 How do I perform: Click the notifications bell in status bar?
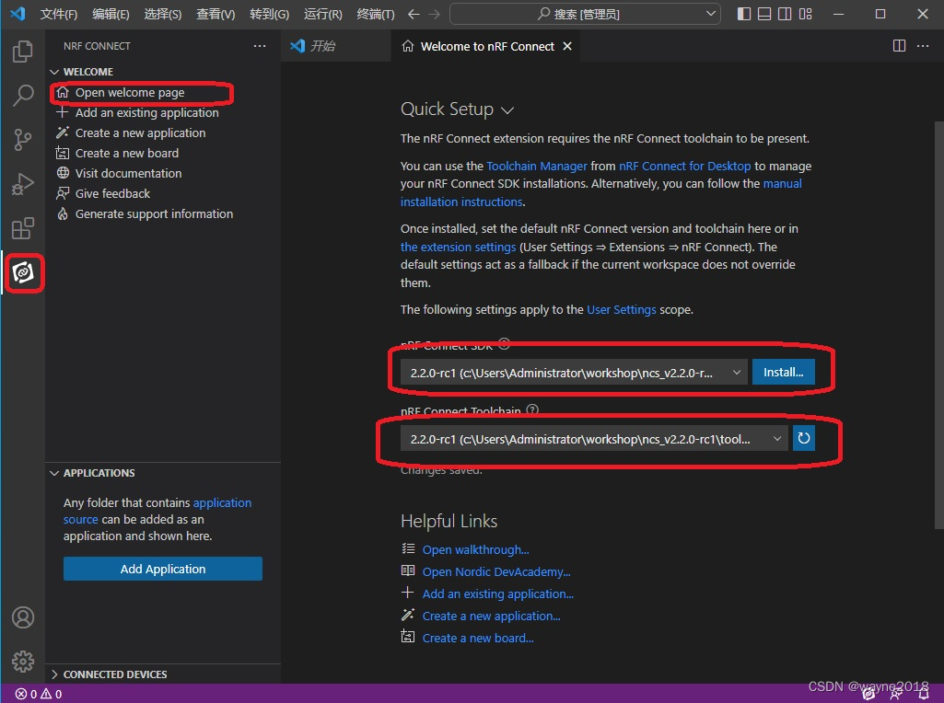coord(924,694)
